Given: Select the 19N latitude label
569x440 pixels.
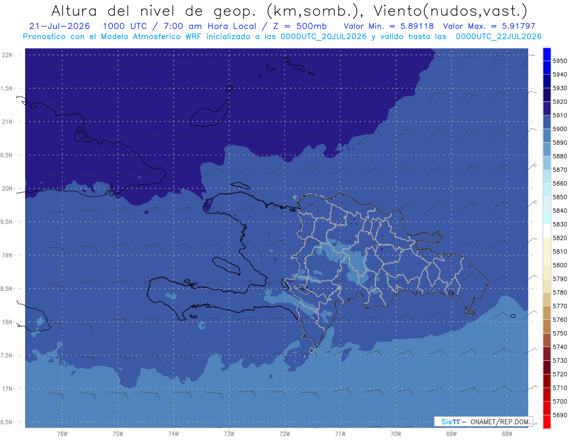Looking at the screenshot, I should coord(8,255).
